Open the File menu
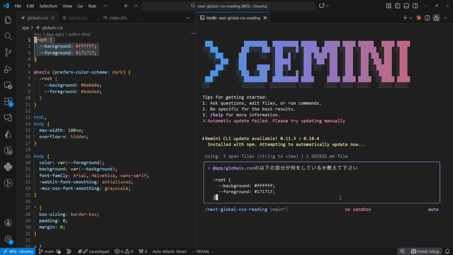 [18, 6]
